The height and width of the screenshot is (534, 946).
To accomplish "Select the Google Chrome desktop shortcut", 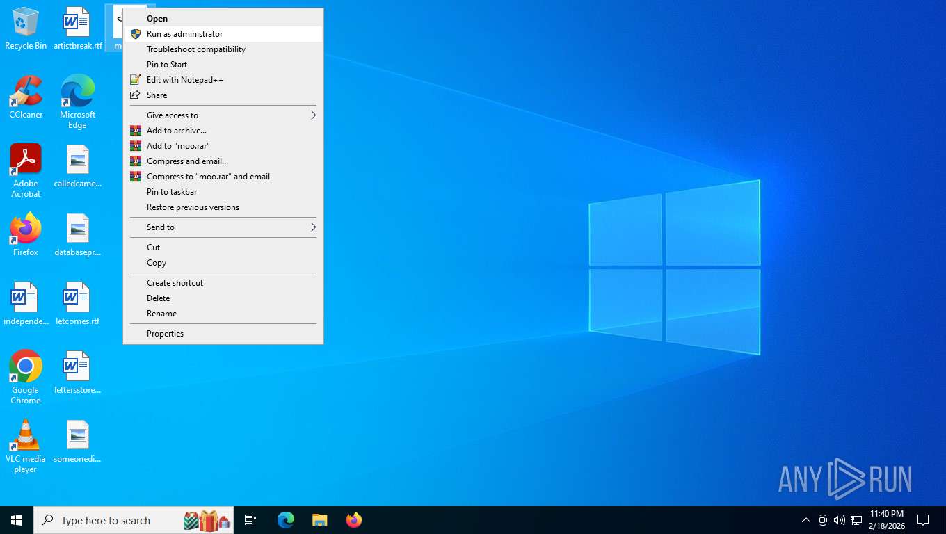I will pyautogui.click(x=26, y=378).
